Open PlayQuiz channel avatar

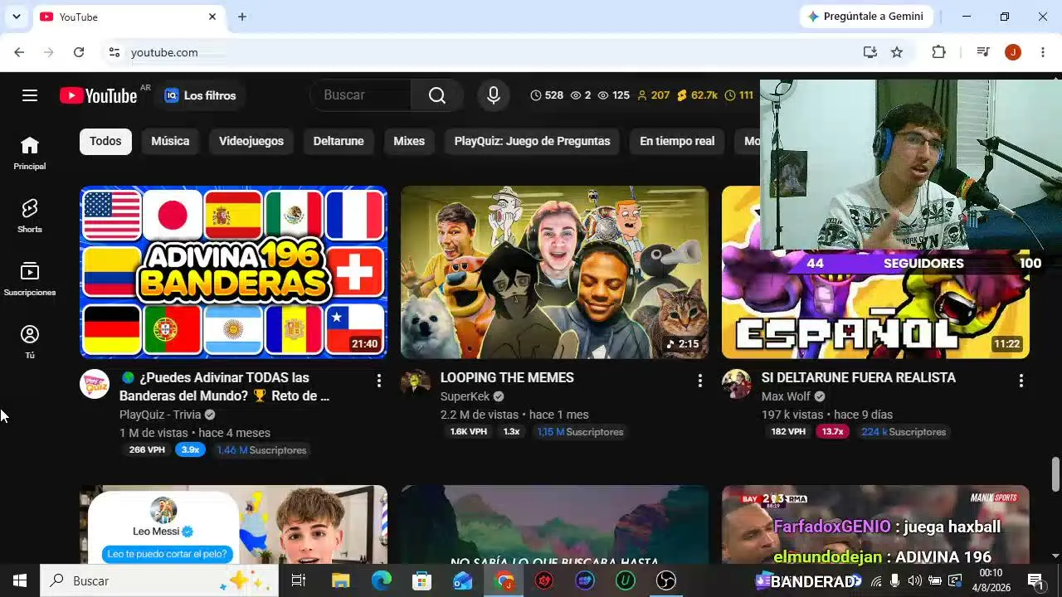click(x=95, y=384)
